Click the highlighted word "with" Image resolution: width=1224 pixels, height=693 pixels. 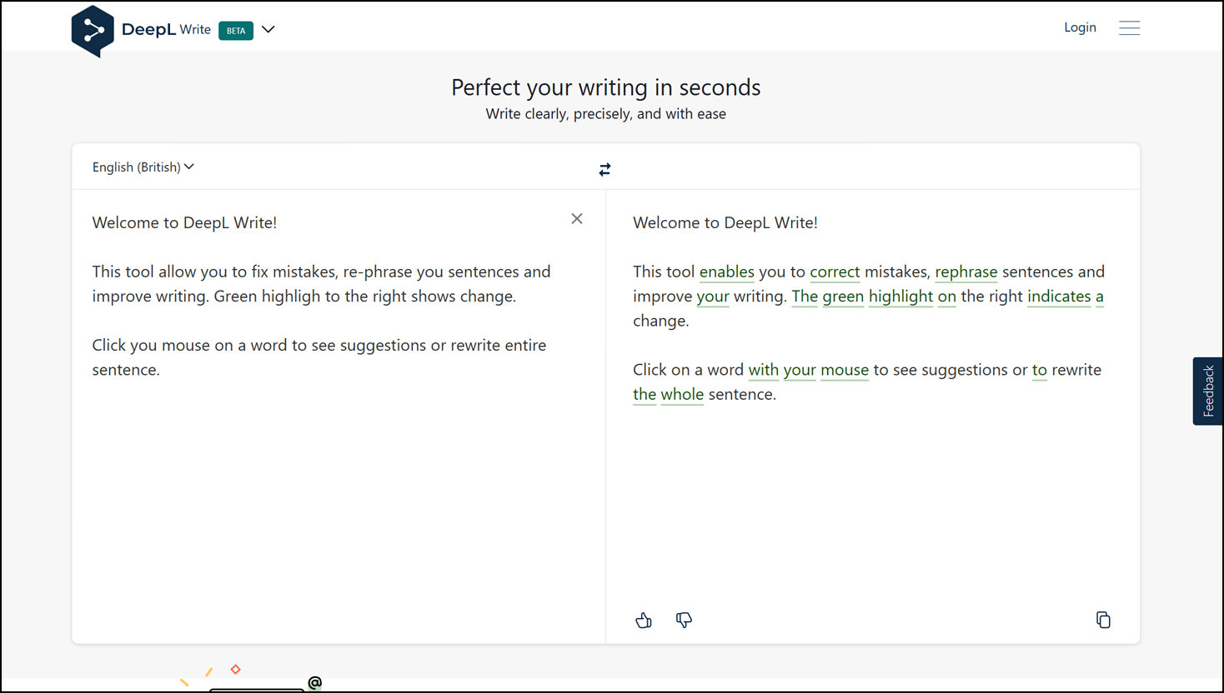click(764, 370)
